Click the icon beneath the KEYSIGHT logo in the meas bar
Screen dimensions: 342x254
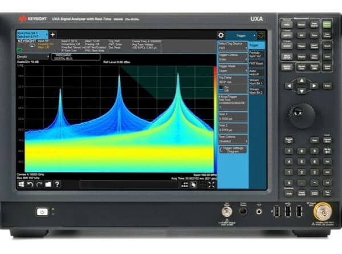point(32,46)
